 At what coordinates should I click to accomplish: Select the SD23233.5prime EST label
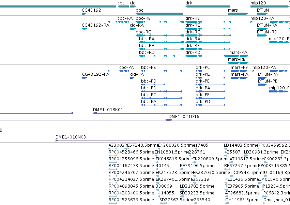coord(197,193)
